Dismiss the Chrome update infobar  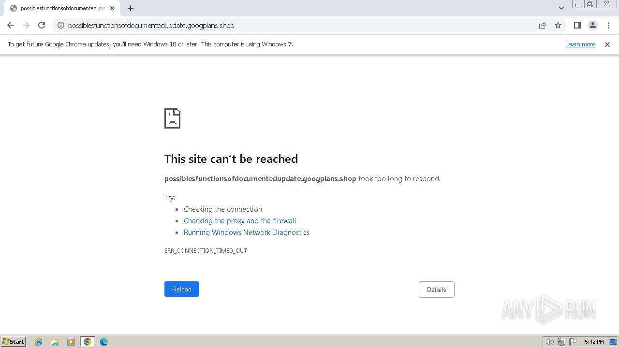[607, 44]
